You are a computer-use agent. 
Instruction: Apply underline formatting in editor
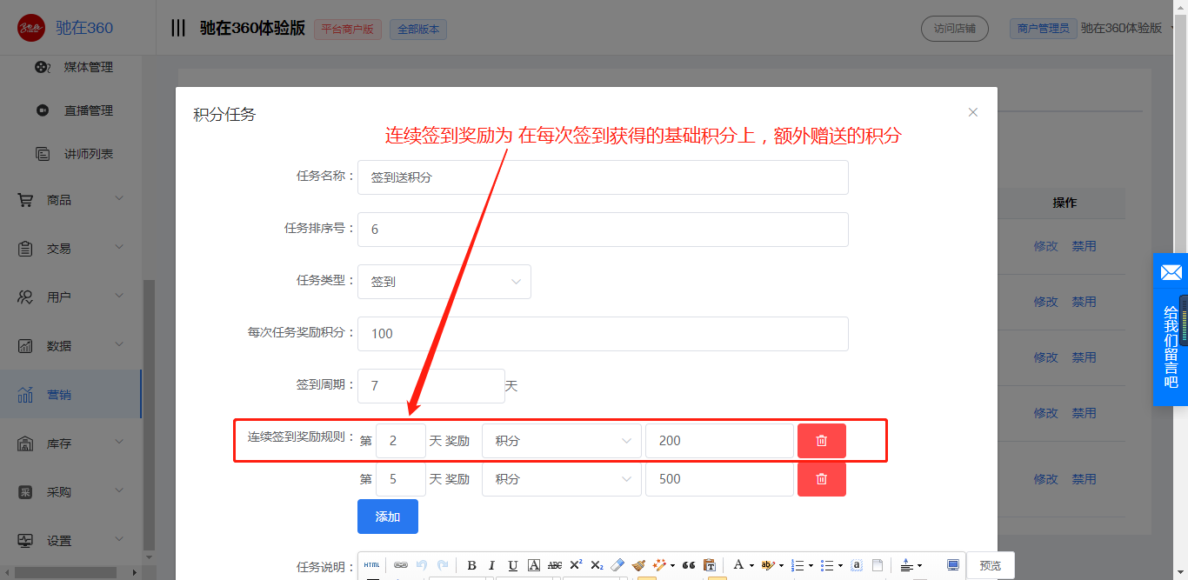coord(512,565)
